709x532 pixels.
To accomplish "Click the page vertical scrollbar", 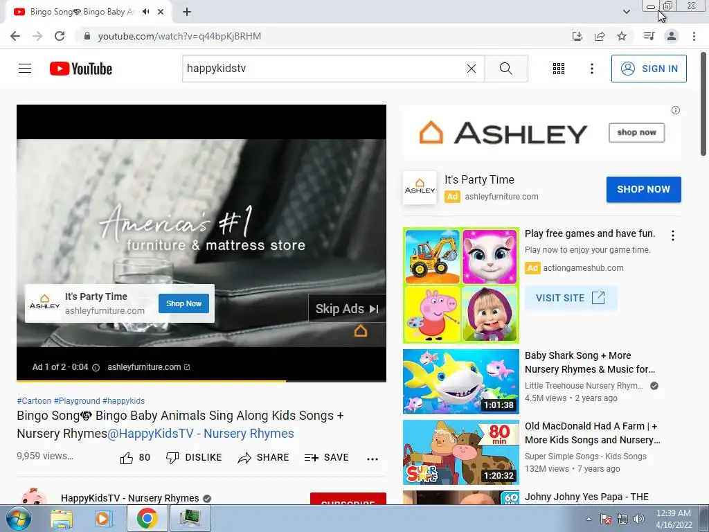I will tap(703, 104).
